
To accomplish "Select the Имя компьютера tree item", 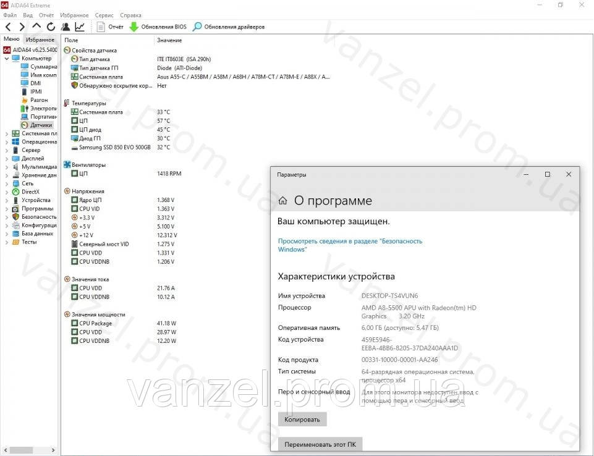I will coord(39,75).
